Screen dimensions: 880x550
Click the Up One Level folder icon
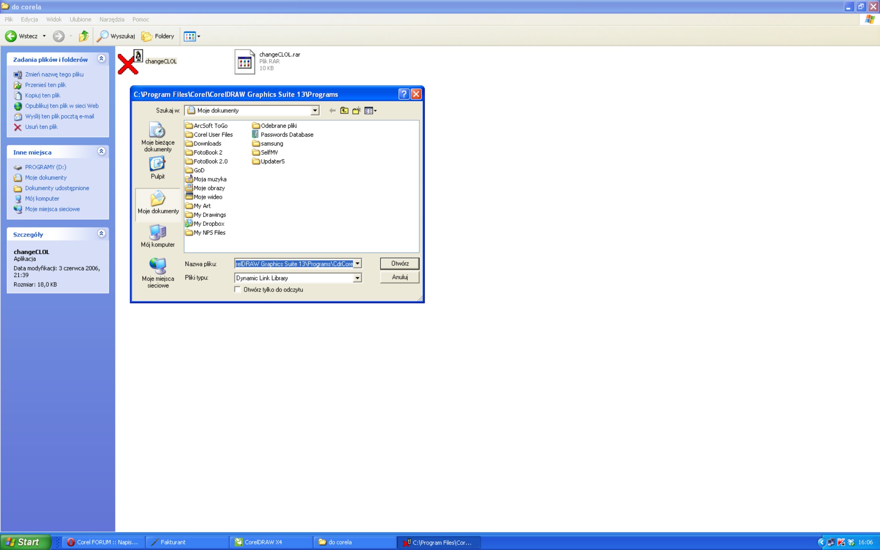tap(344, 111)
